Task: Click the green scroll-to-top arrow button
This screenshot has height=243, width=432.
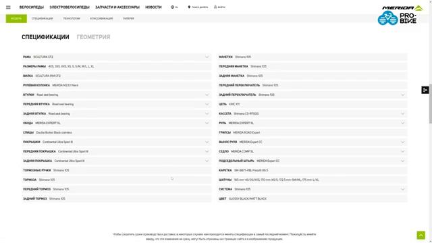Action: click(x=421, y=236)
